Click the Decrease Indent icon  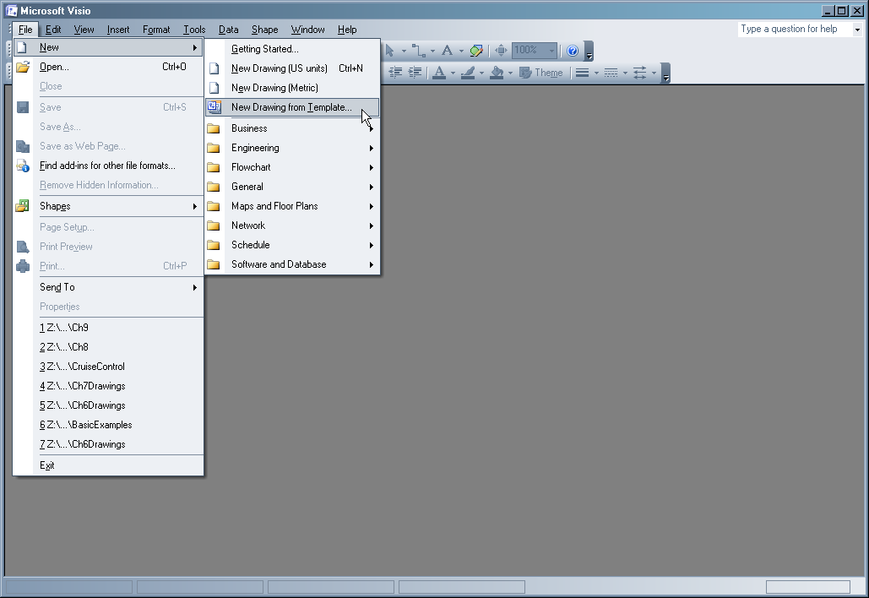tap(394, 73)
